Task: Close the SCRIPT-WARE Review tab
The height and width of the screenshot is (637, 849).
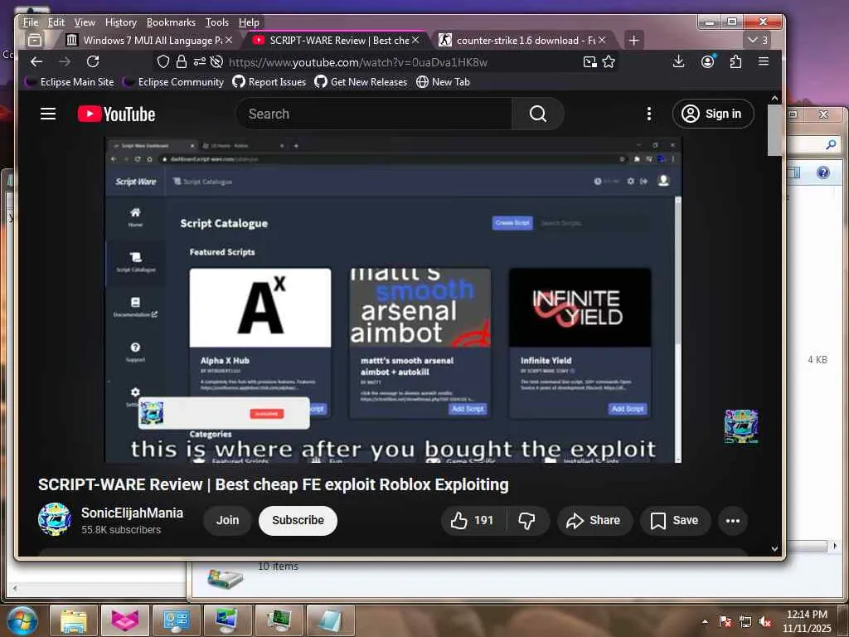Action: 415,40
